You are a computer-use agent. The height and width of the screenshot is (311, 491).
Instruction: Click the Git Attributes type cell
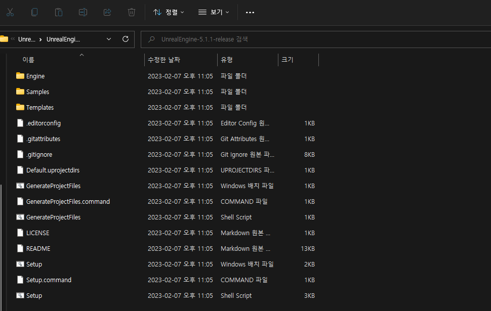(x=245, y=139)
